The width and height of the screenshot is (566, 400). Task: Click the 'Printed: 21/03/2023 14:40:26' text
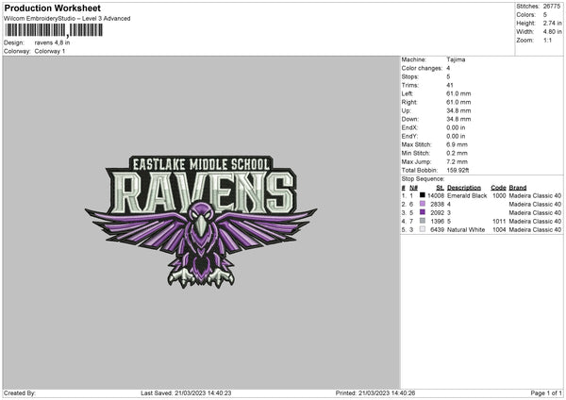tap(375, 392)
